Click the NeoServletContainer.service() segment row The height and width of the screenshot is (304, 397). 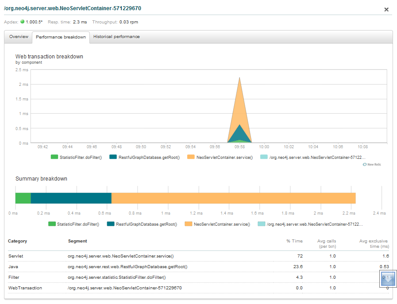tap(120, 256)
